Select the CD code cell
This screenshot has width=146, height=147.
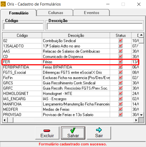pyautogui.click(x=22, y=56)
